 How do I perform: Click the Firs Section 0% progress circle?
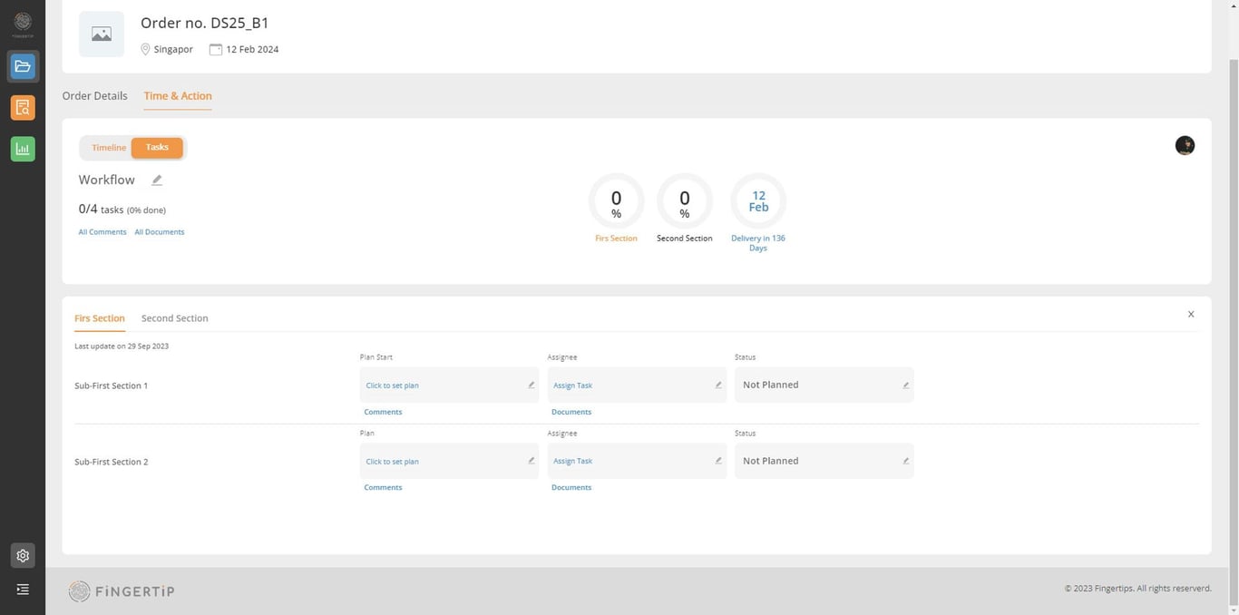(x=617, y=201)
